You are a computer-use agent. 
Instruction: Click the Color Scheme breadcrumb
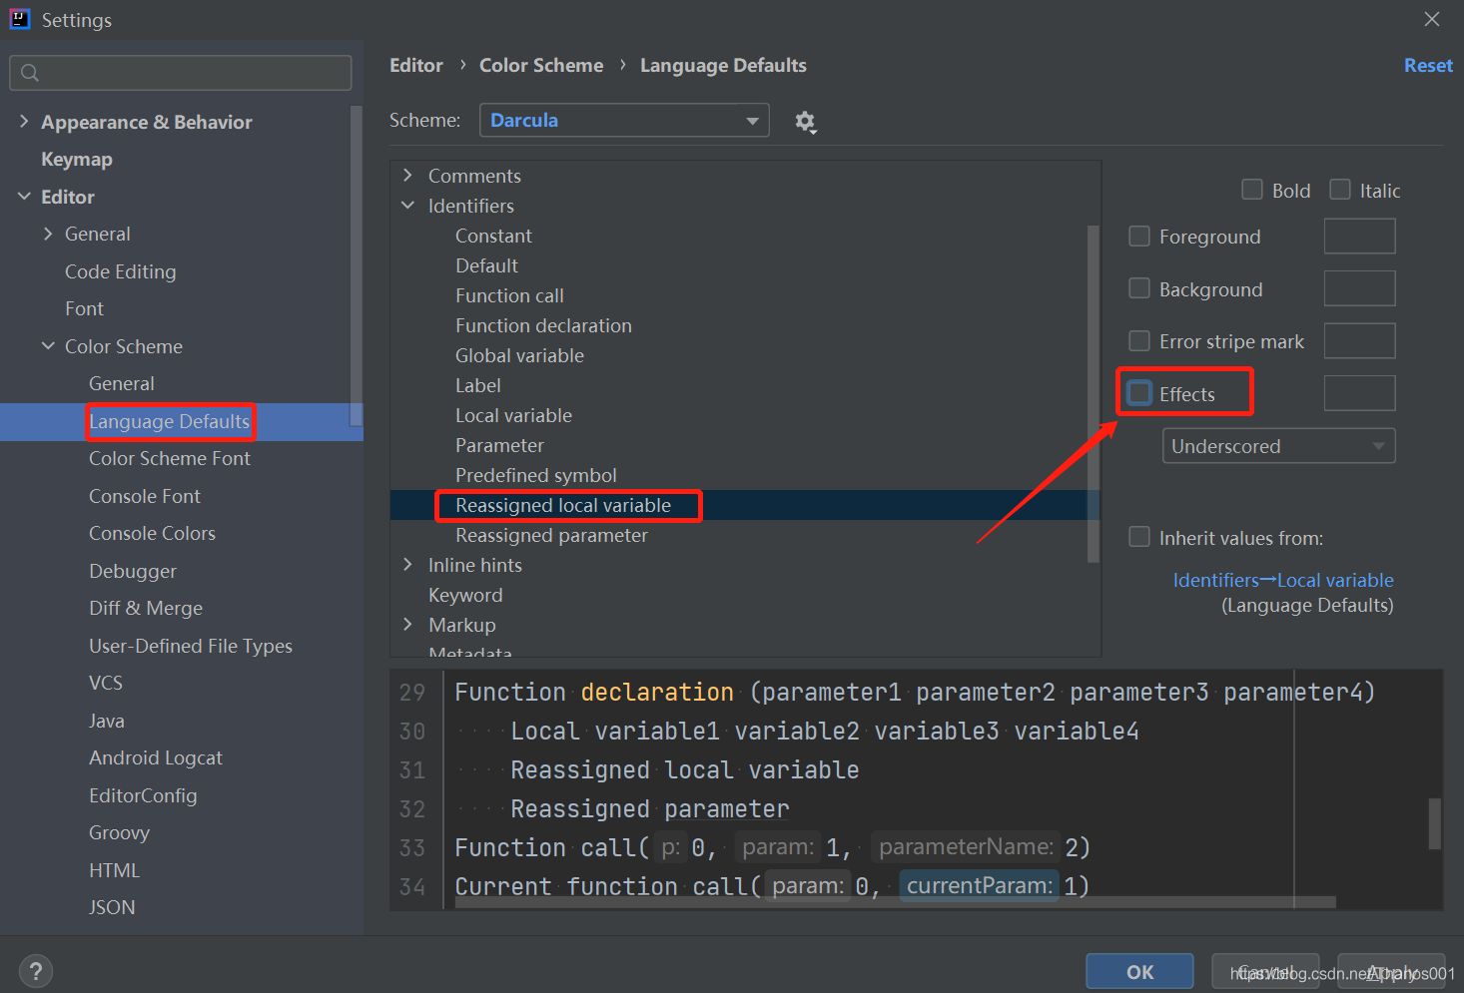[541, 65]
